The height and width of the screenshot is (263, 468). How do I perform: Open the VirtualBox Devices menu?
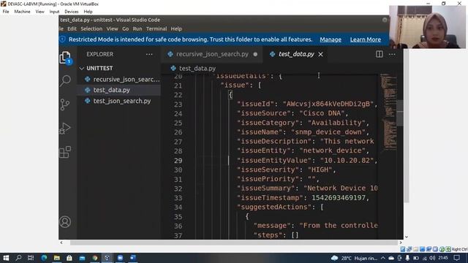72,12
